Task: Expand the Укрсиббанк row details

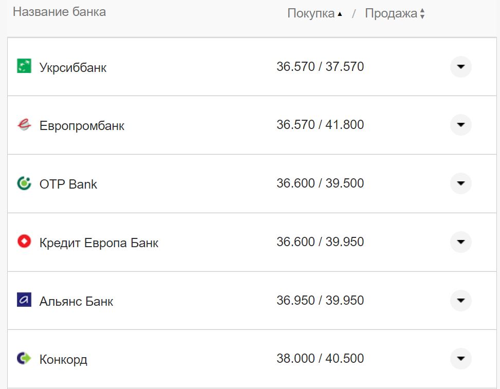Action: [460, 67]
